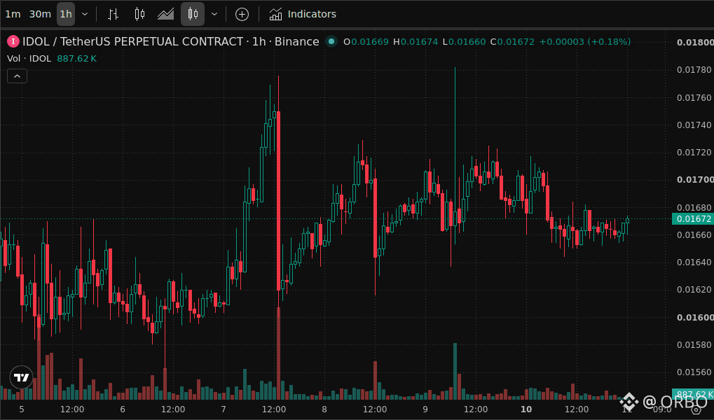Open the TradingView logo link

(22, 378)
